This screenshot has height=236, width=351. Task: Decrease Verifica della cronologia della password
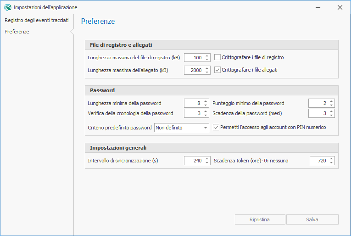click(x=206, y=115)
